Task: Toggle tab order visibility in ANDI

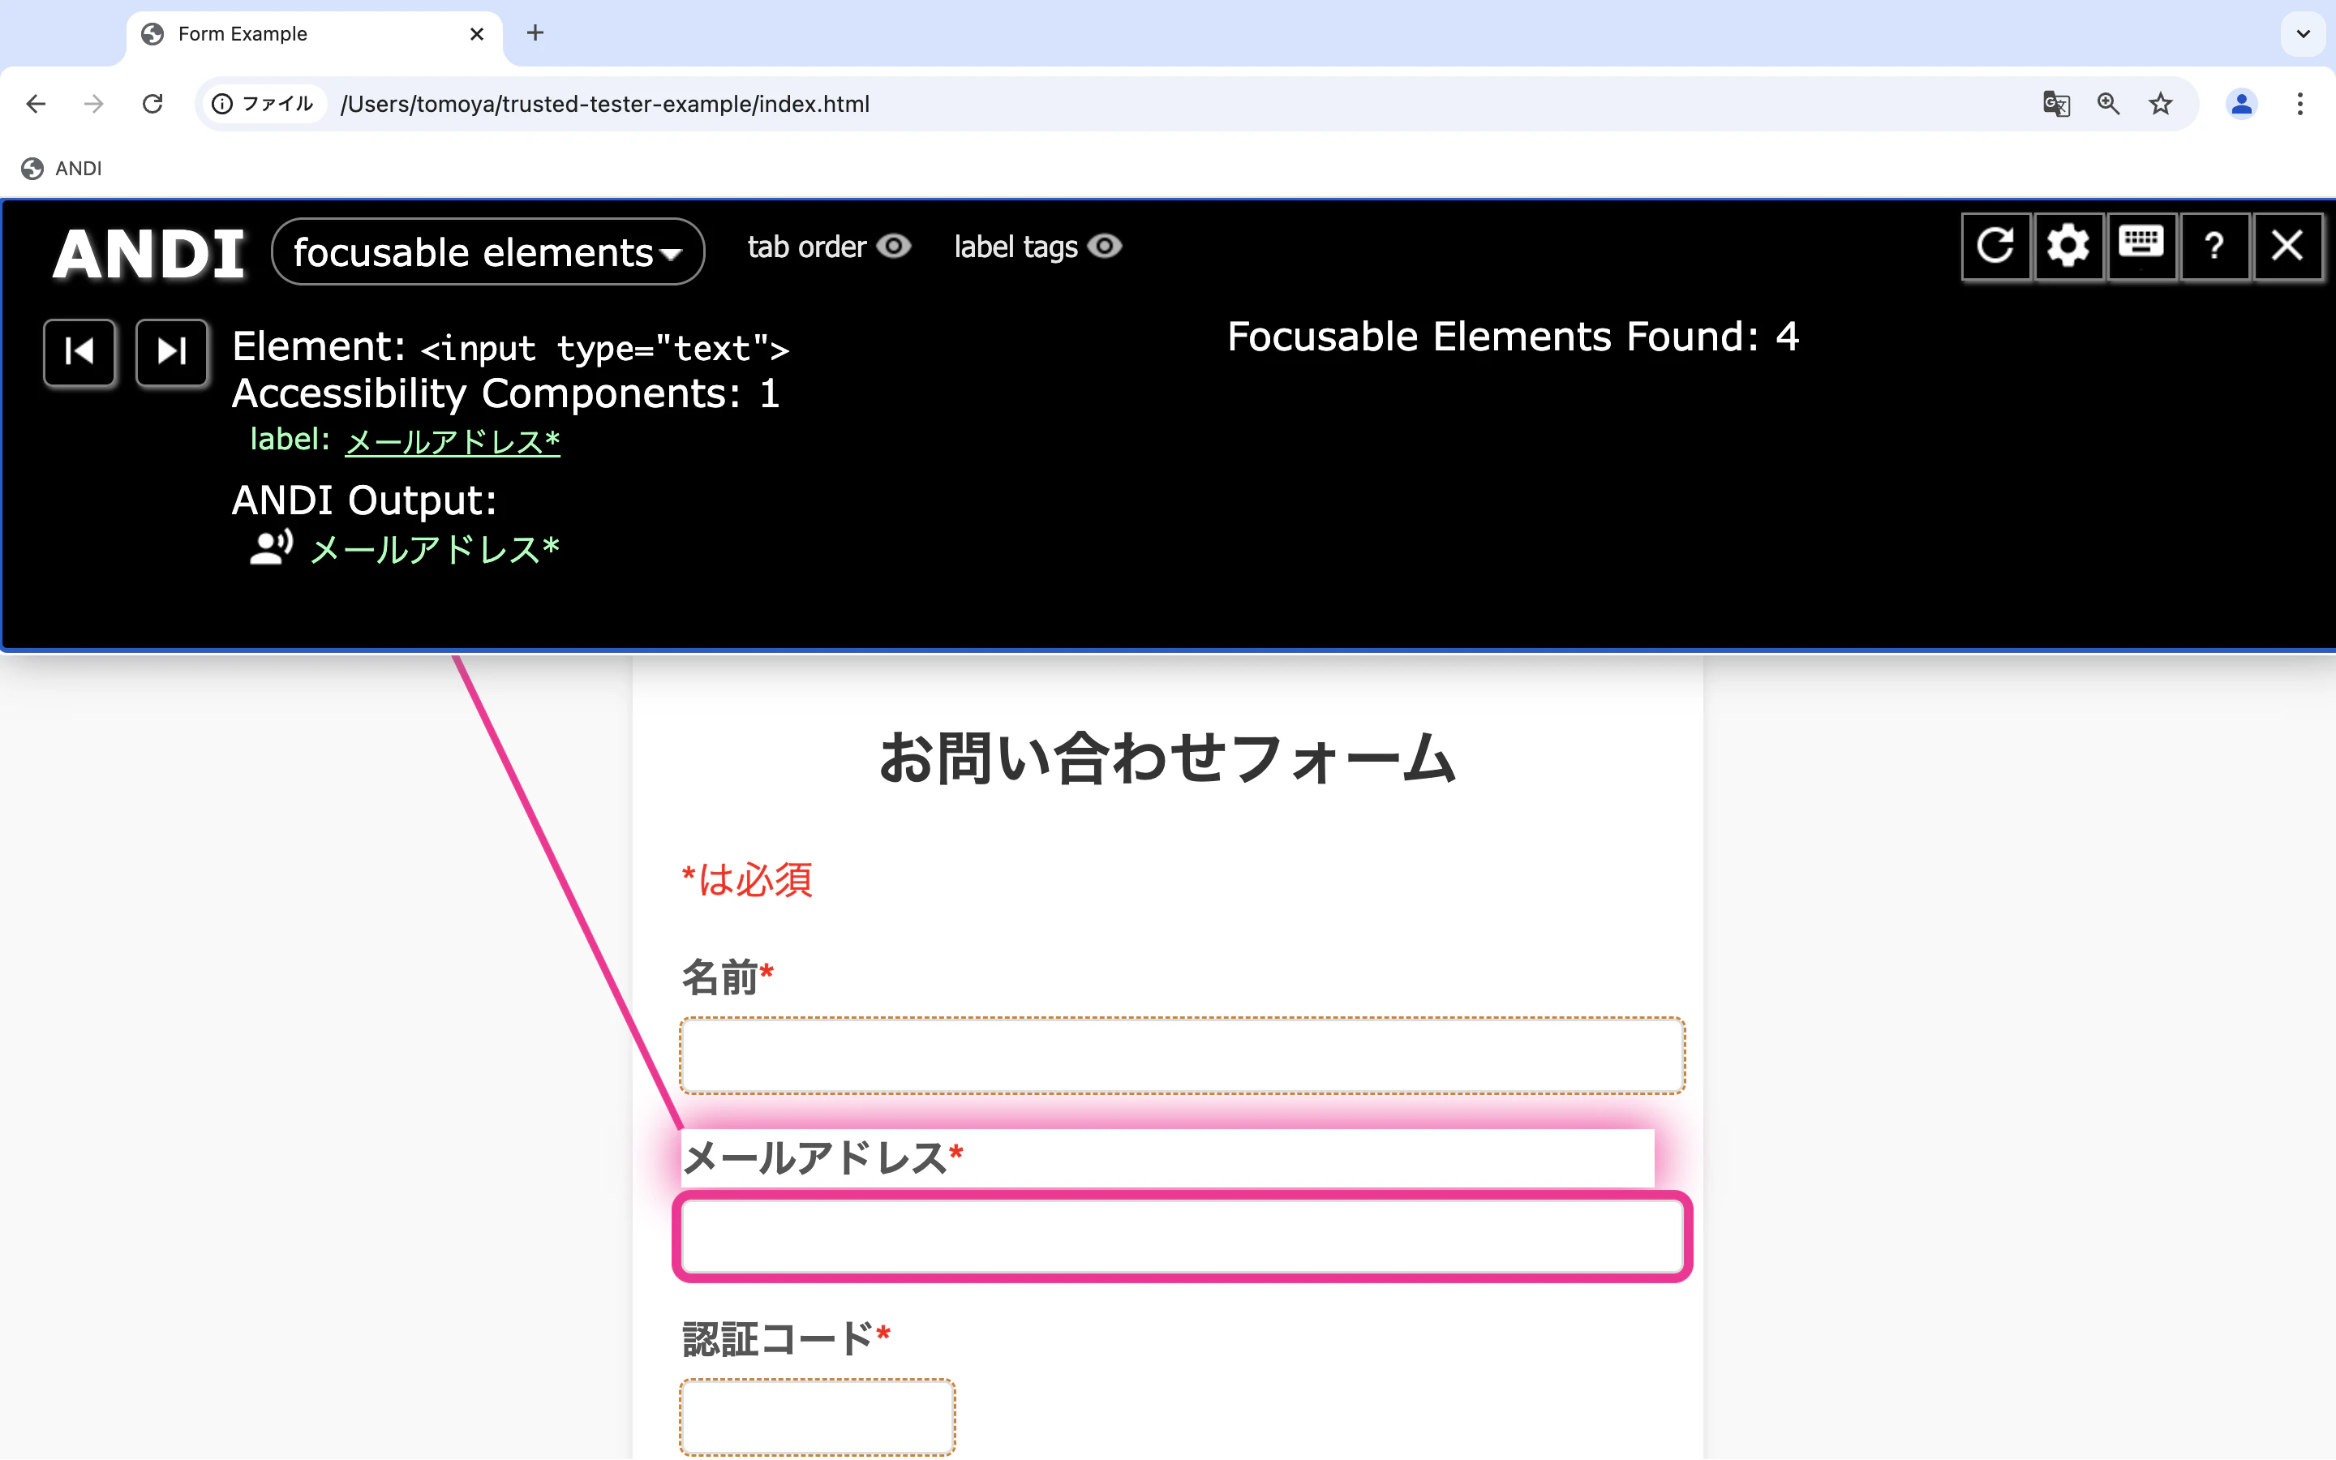Action: 893,247
